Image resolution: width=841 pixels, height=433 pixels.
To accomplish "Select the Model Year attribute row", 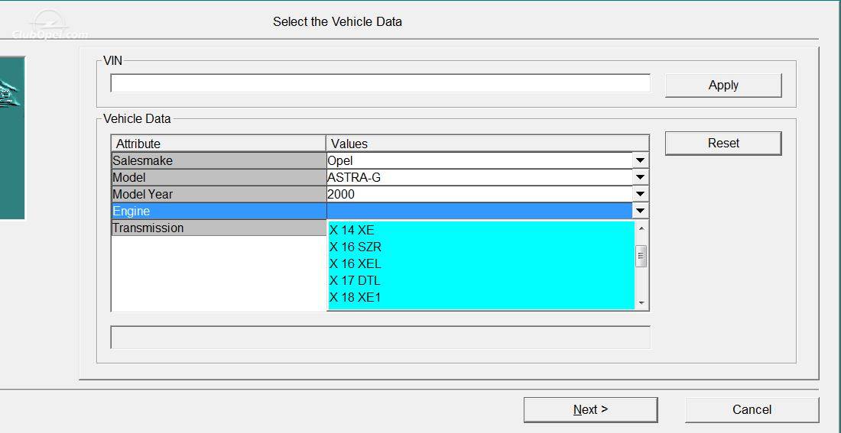I will (x=219, y=194).
